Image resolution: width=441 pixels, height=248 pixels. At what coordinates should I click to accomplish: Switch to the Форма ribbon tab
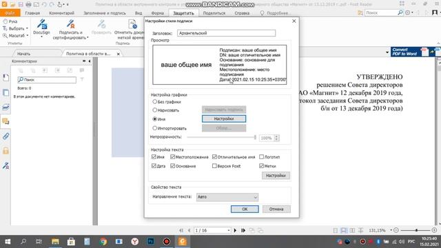158,13
